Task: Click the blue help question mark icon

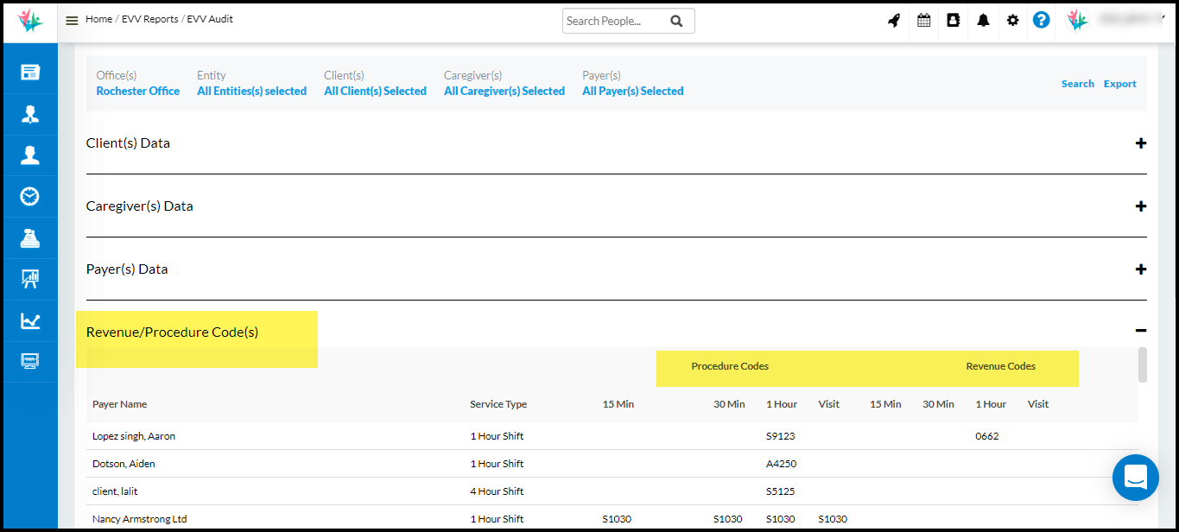Action: [1042, 20]
